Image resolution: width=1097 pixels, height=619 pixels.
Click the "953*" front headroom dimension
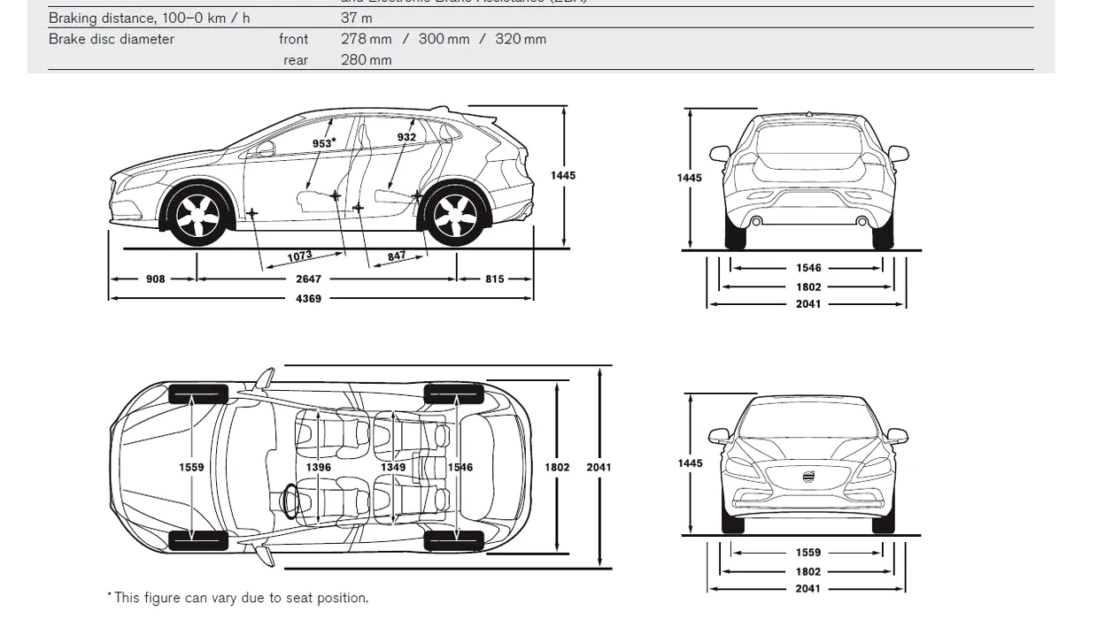[x=324, y=143]
